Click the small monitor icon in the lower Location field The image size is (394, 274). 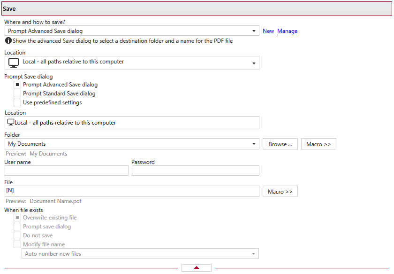tap(11, 122)
